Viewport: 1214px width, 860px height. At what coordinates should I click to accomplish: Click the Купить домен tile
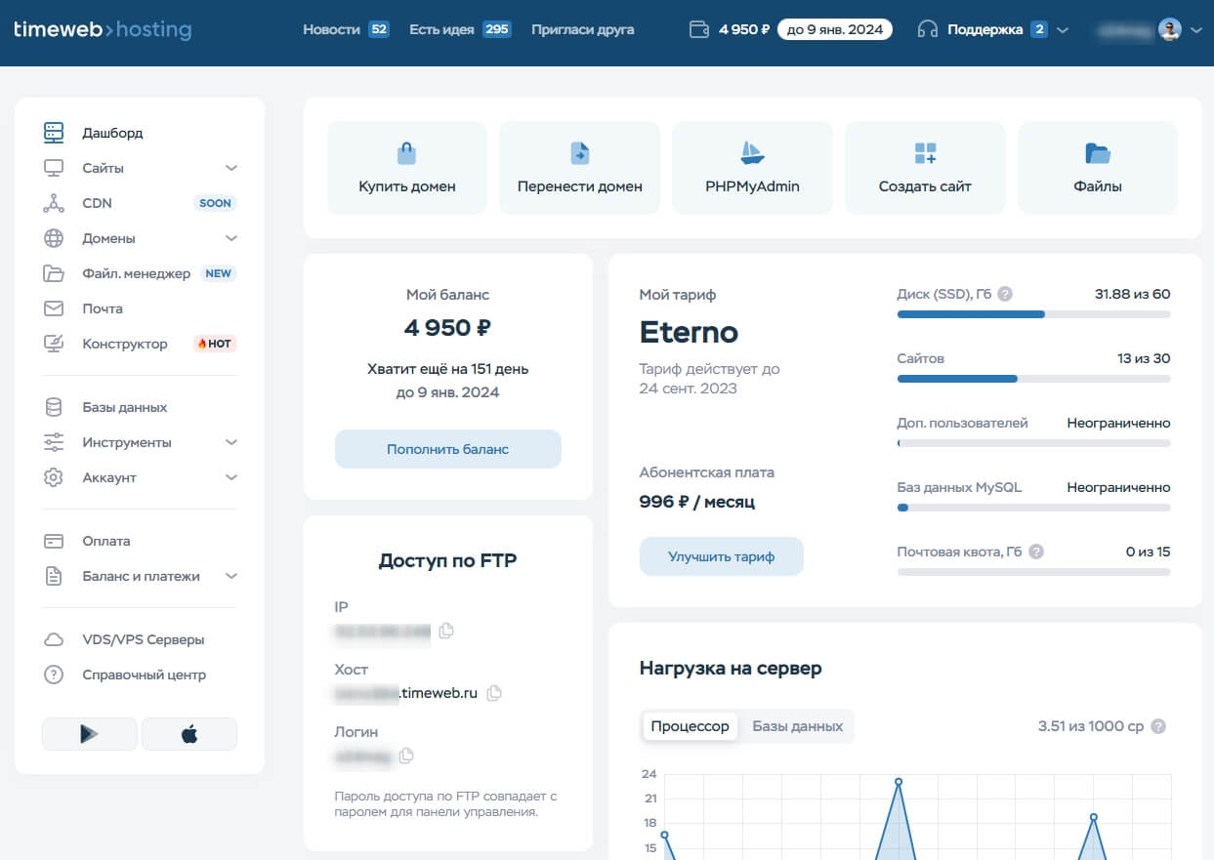pos(407,168)
